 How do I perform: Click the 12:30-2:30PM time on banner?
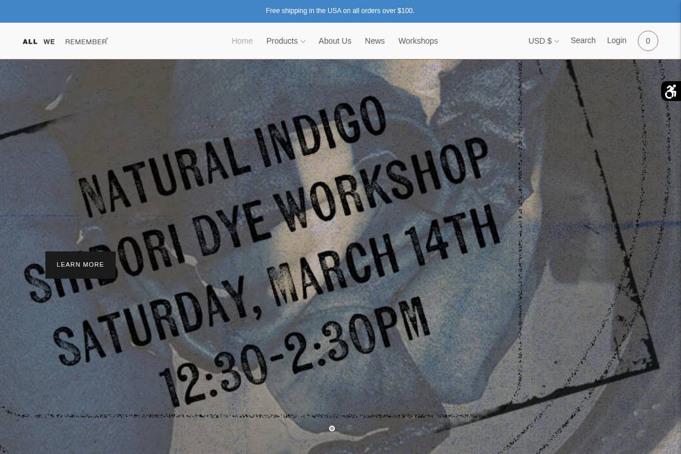tap(295, 352)
